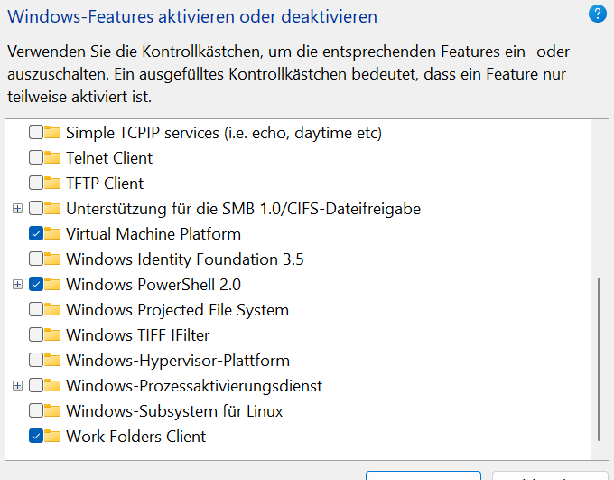Image resolution: width=614 pixels, height=480 pixels.
Task: Click folder icon beside Windows TIFF IFilter
Action: pyautogui.click(x=52, y=334)
